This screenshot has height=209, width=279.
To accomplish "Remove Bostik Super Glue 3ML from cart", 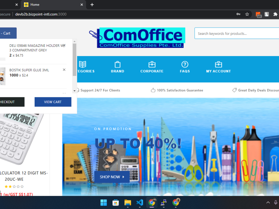I will 64,70.
